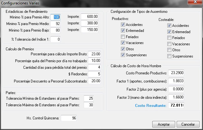This screenshot has width=203, height=130.
Task: Toggle Productivo Vacaciones checkbox
Action: (123, 43)
